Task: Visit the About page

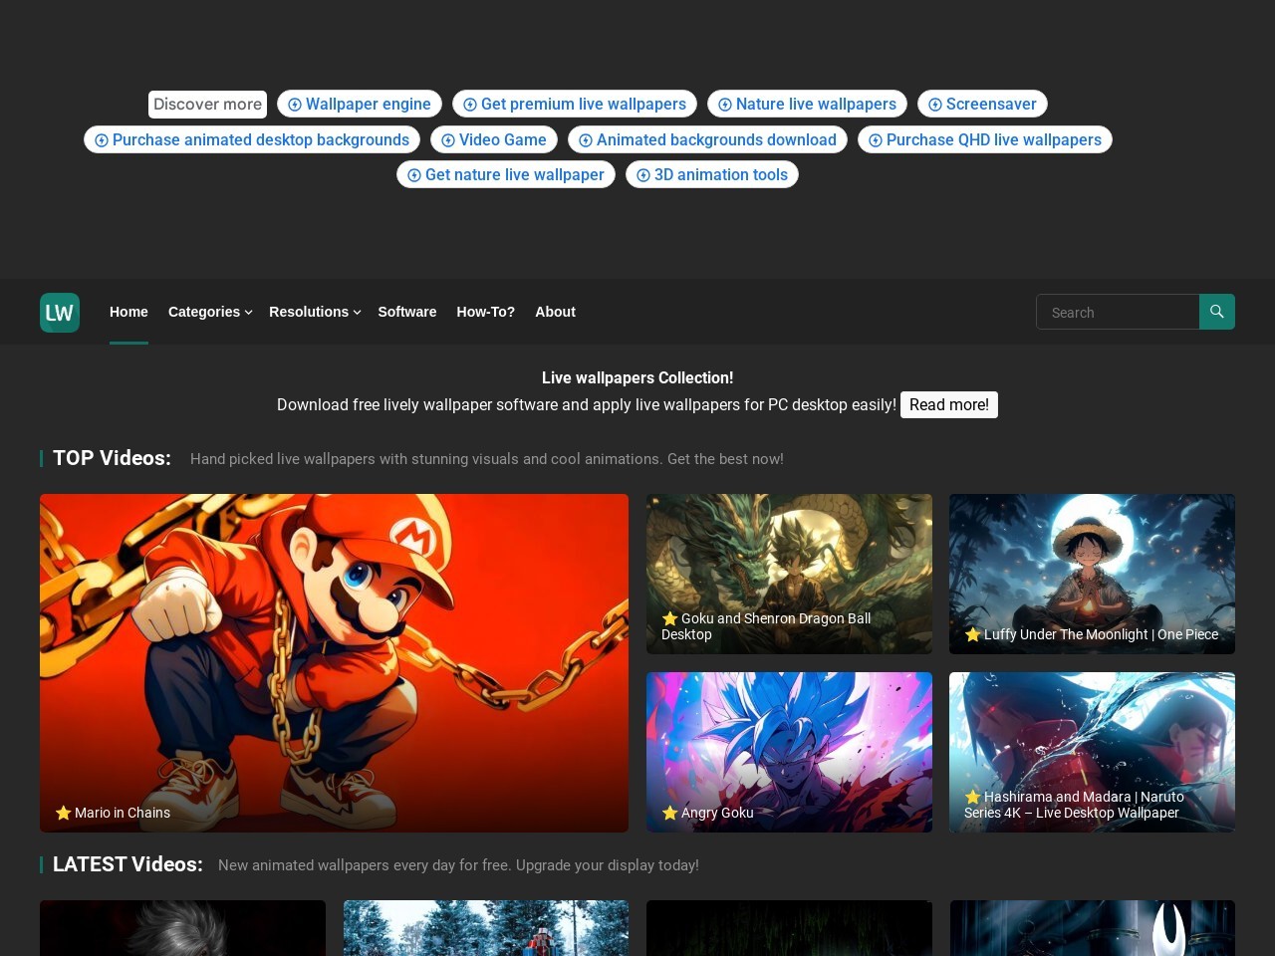Action: click(555, 312)
